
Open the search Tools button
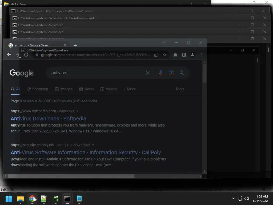[180, 89]
